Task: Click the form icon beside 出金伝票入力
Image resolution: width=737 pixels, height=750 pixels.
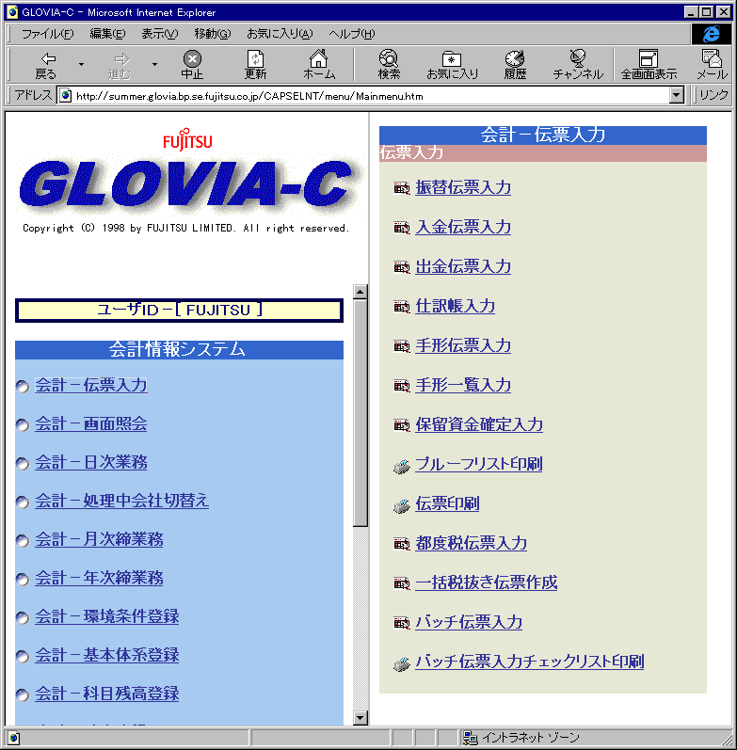Action: [x=402, y=268]
